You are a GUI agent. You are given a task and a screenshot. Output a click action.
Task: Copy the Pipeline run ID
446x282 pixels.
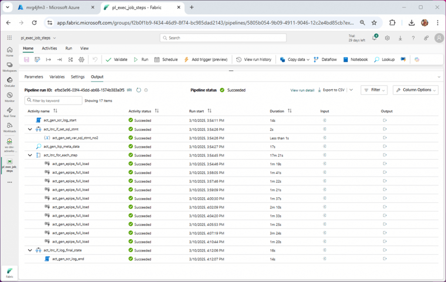(128, 90)
